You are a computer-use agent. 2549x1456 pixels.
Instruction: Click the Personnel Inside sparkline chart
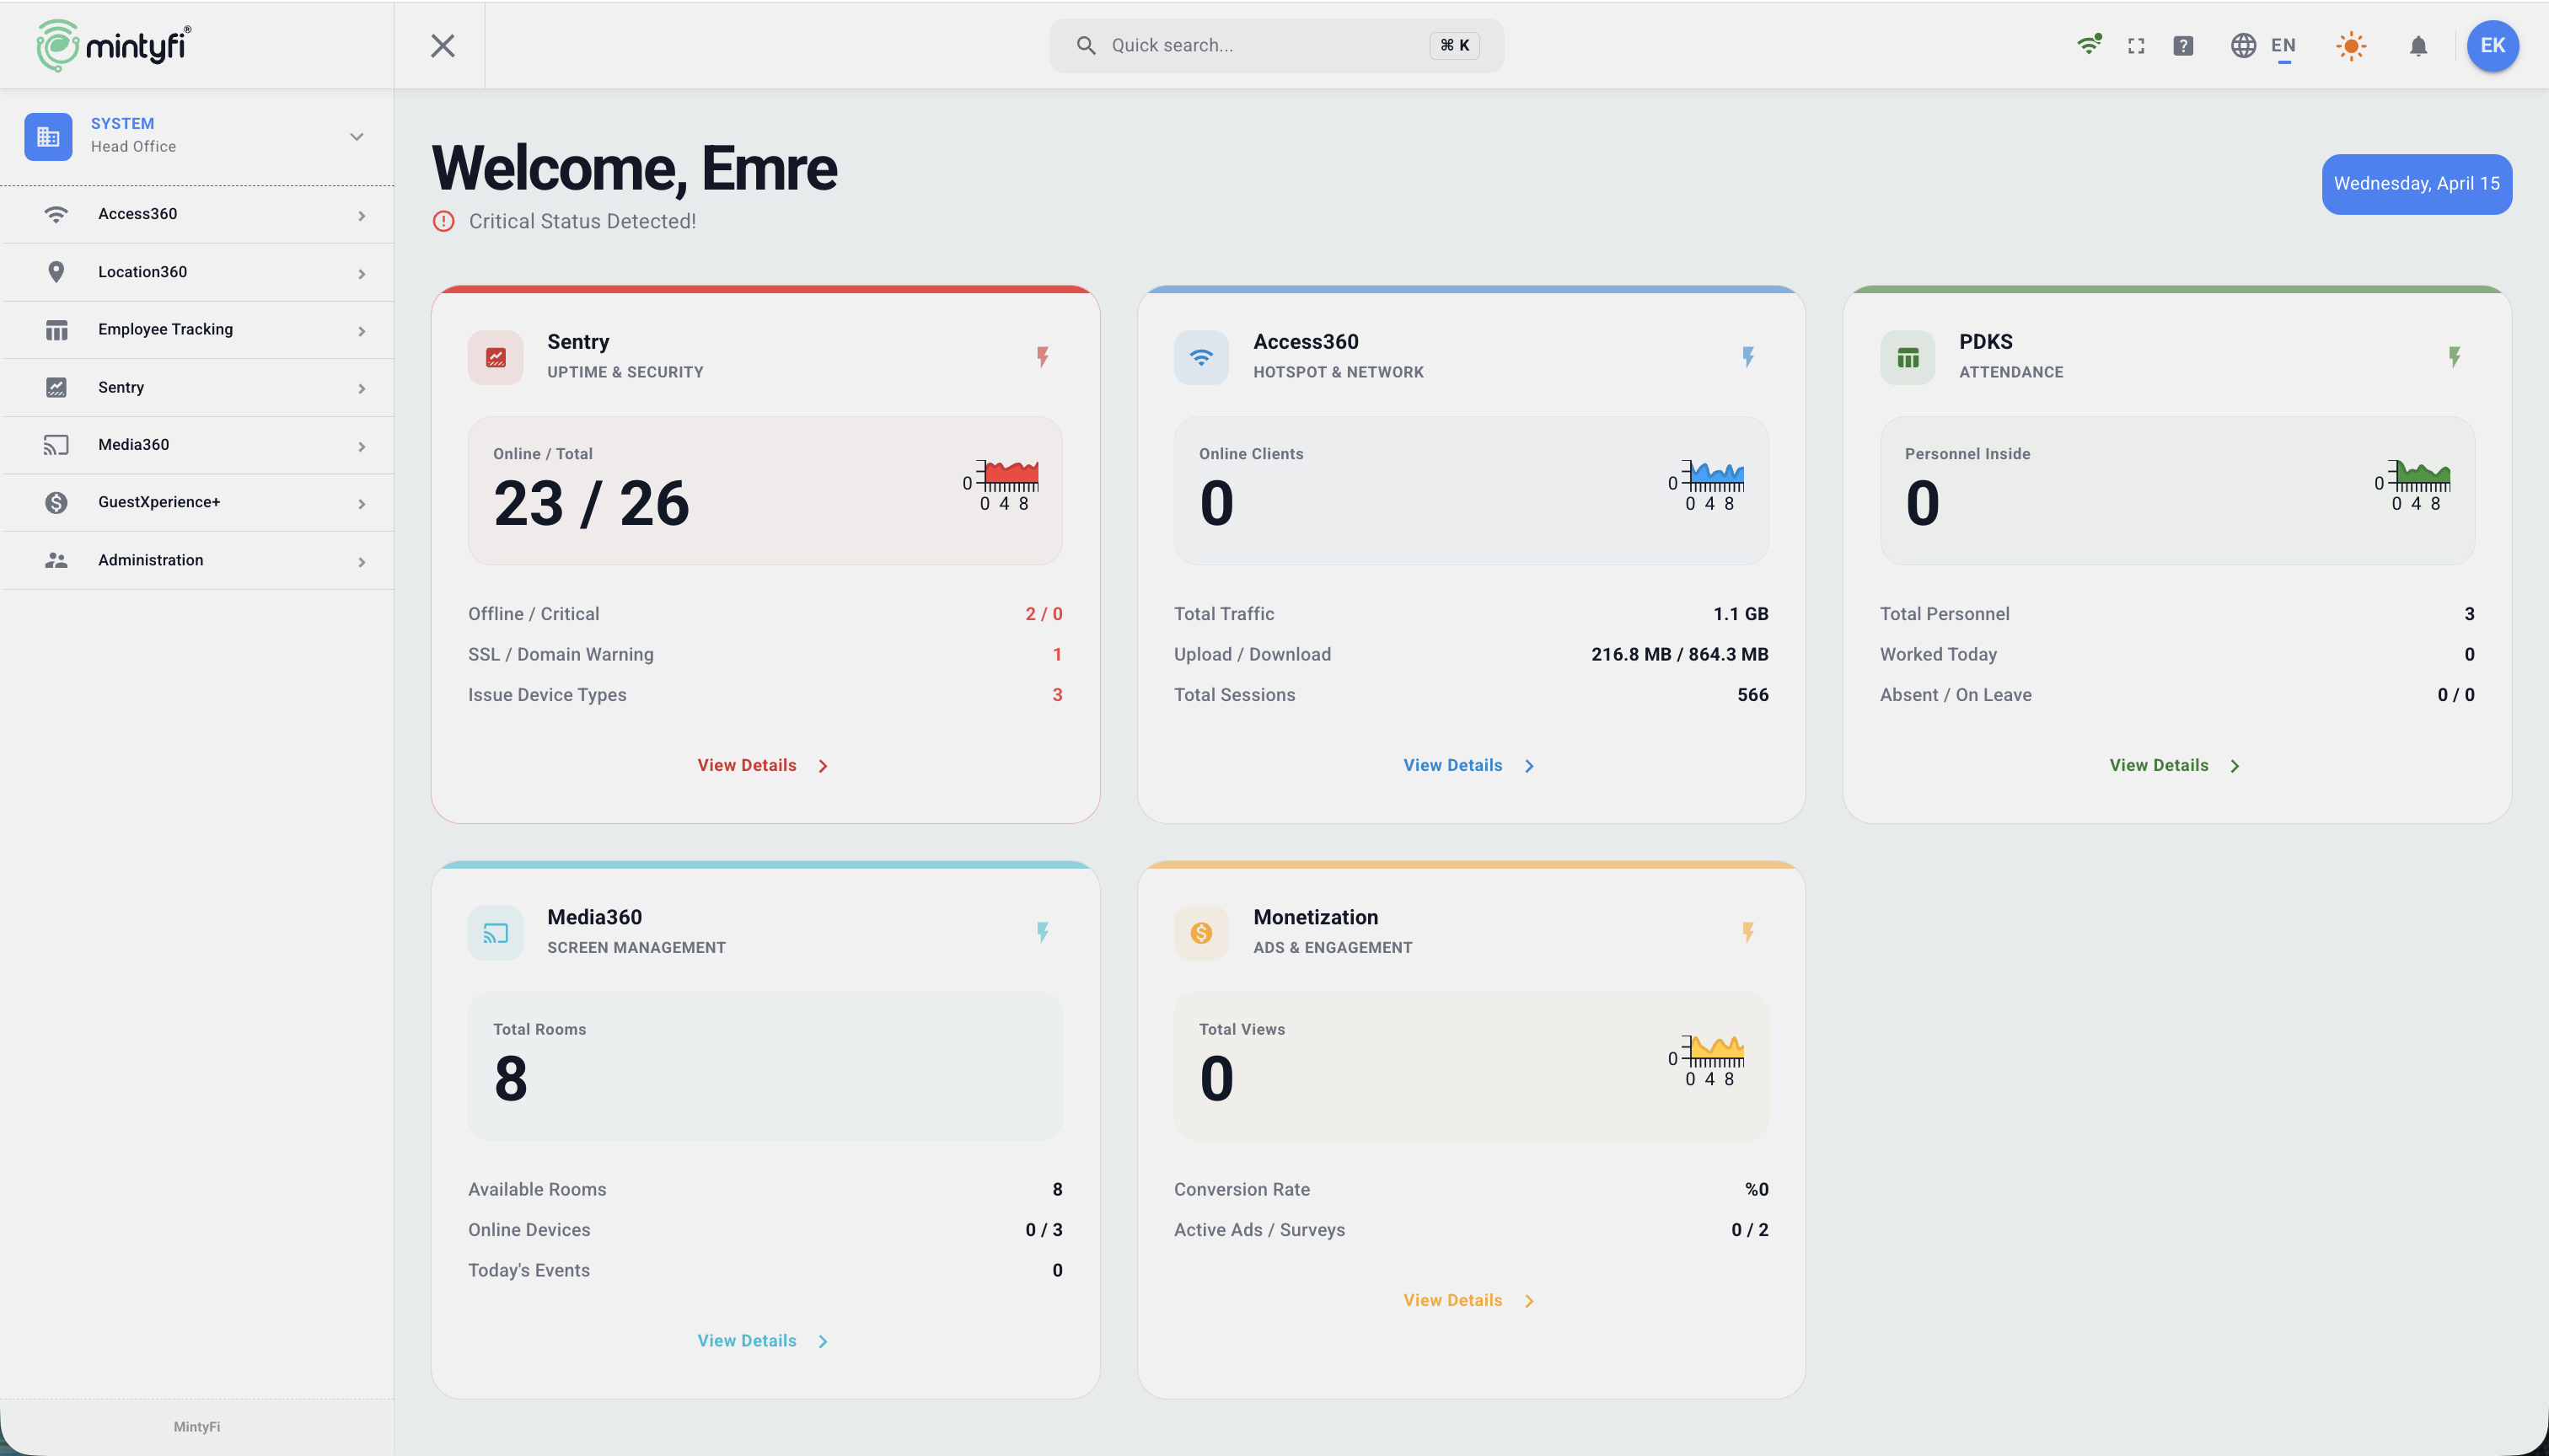(2414, 485)
